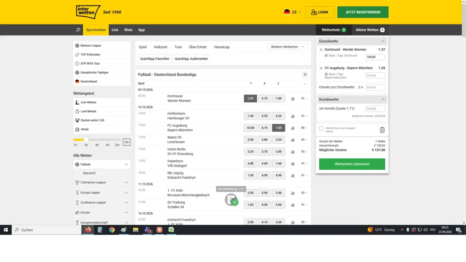This screenshot has width=466, height=262.
Task: Open statistics icon for Paderborn match
Action: click(x=293, y=164)
